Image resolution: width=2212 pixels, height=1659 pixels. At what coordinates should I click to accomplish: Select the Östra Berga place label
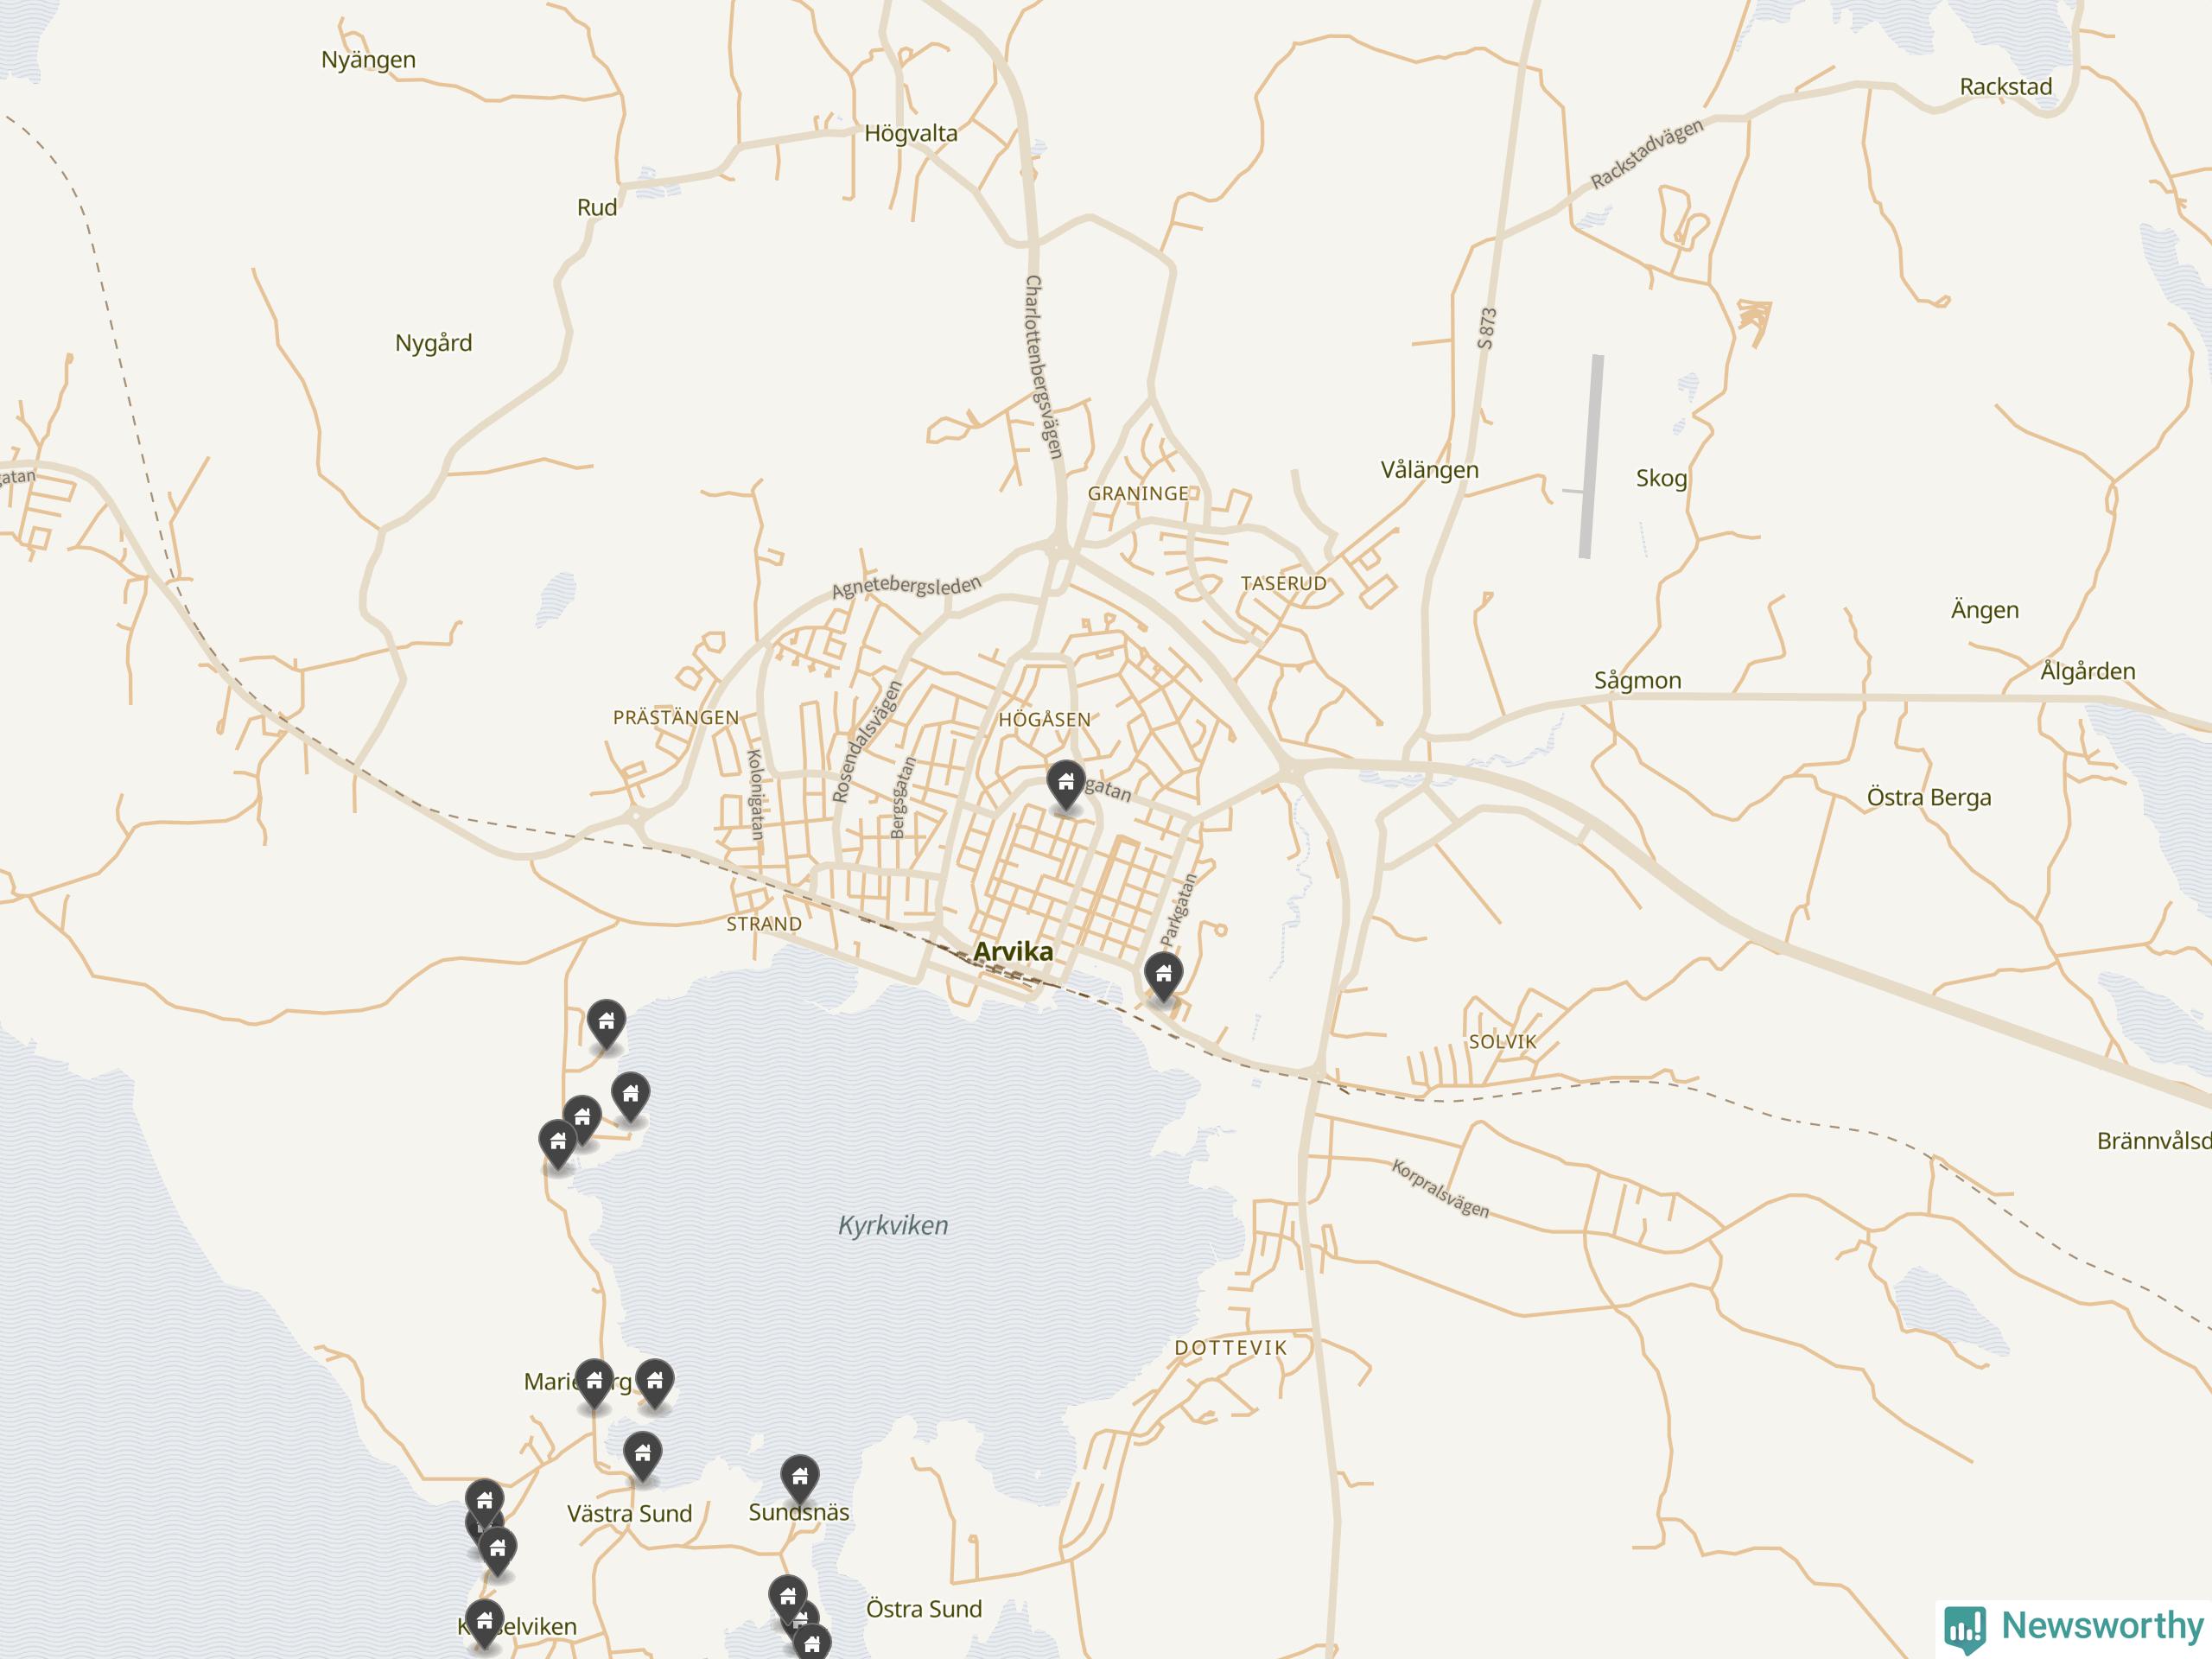pos(1928,797)
